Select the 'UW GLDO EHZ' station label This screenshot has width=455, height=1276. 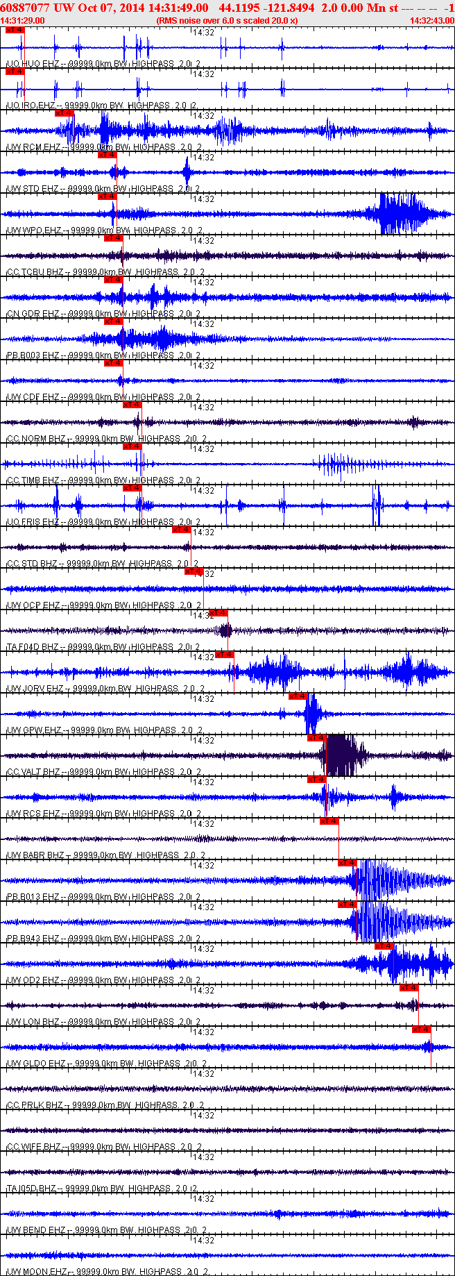click(x=36, y=1064)
